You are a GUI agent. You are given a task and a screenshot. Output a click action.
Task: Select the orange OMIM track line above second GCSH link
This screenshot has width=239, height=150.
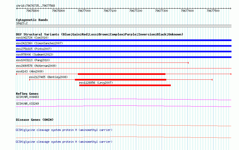click(x=124, y=137)
